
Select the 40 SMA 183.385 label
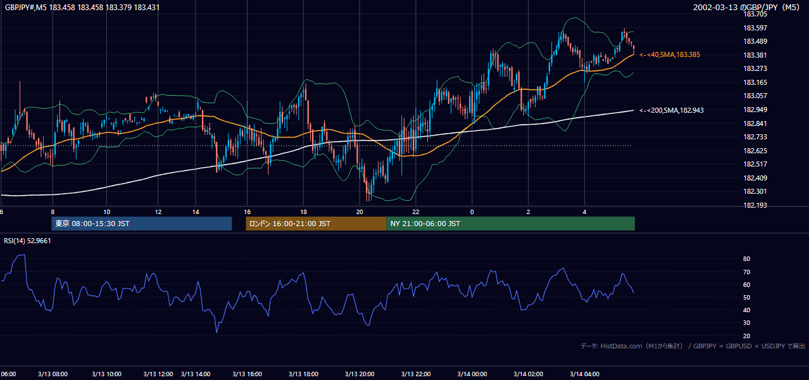670,55
